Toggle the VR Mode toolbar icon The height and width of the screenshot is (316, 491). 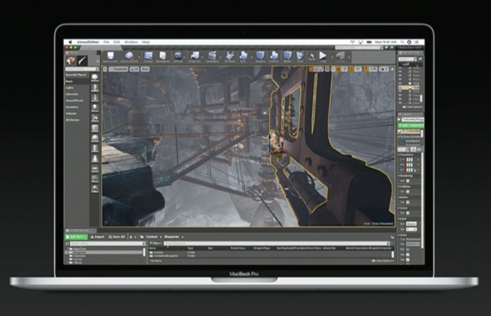click(230, 57)
